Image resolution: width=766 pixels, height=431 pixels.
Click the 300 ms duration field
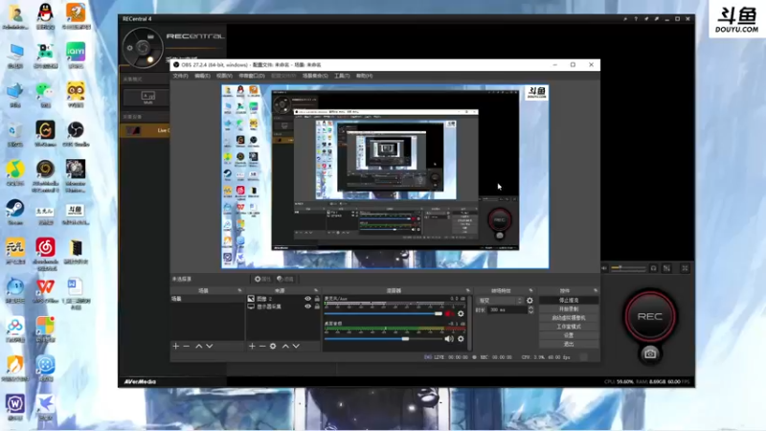(507, 309)
